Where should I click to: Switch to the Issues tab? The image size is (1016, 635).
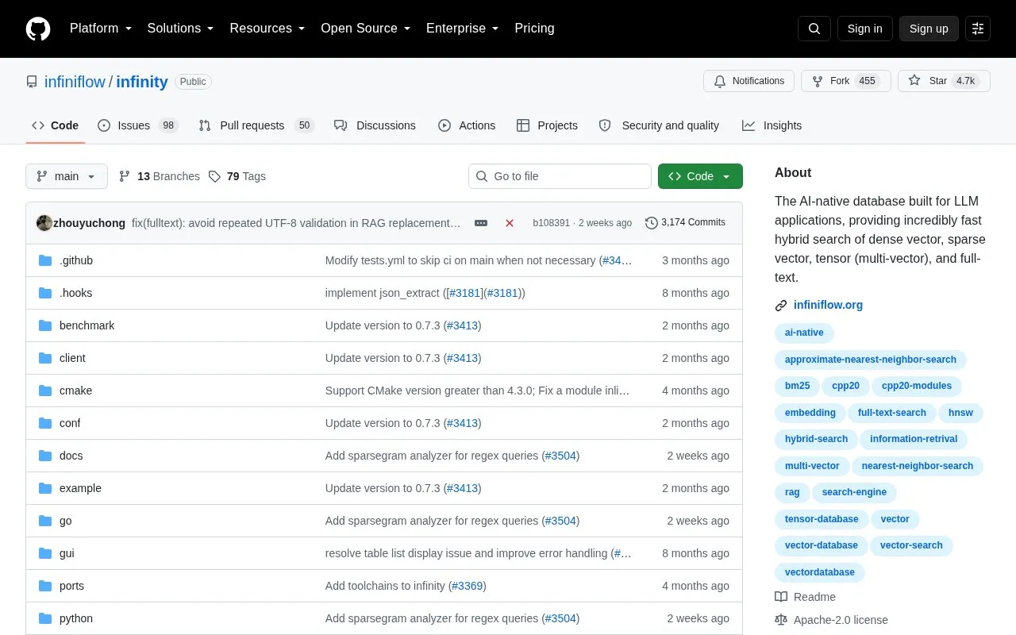click(138, 125)
